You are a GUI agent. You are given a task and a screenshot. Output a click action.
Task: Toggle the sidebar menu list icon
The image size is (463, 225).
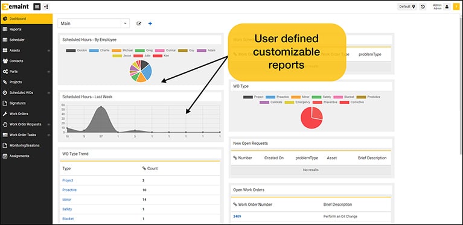(37, 7)
